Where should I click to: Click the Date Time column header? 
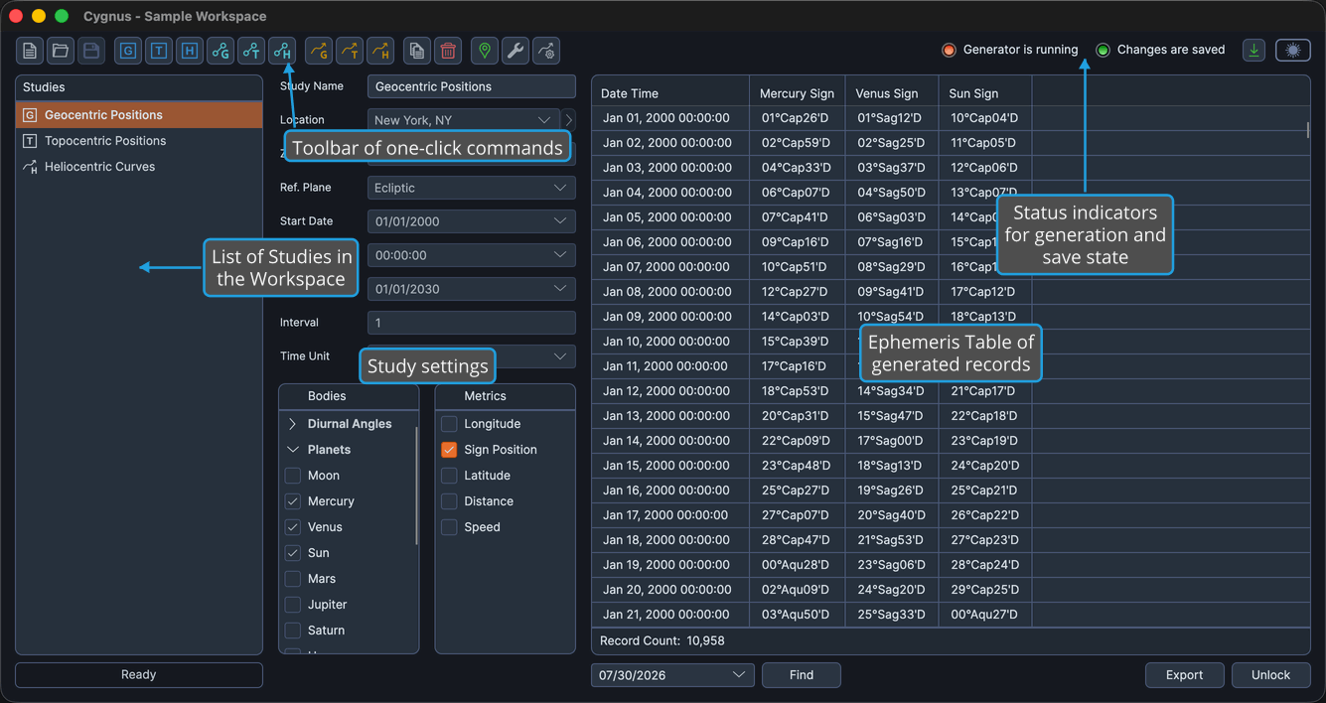pos(670,93)
